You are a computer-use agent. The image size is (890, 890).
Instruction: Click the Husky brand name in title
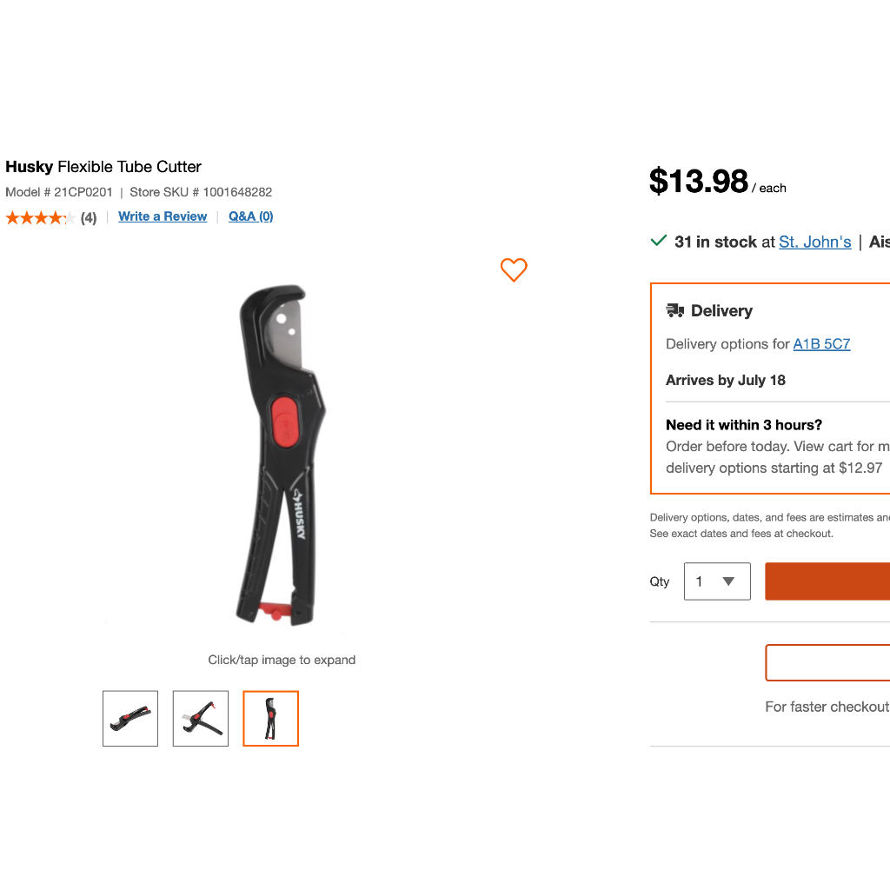tap(30, 167)
